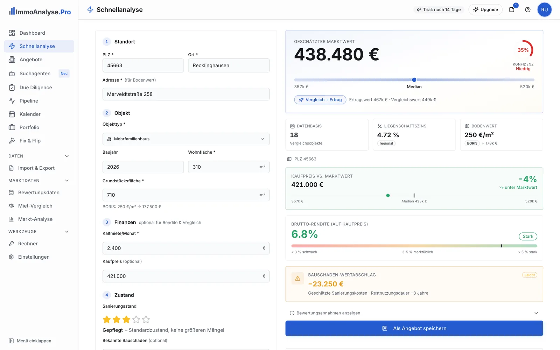Image resolution: width=560 pixels, height=350 pixels.
Task: Click the Fix & Flip hammer icon
Action: pos(12,141)
